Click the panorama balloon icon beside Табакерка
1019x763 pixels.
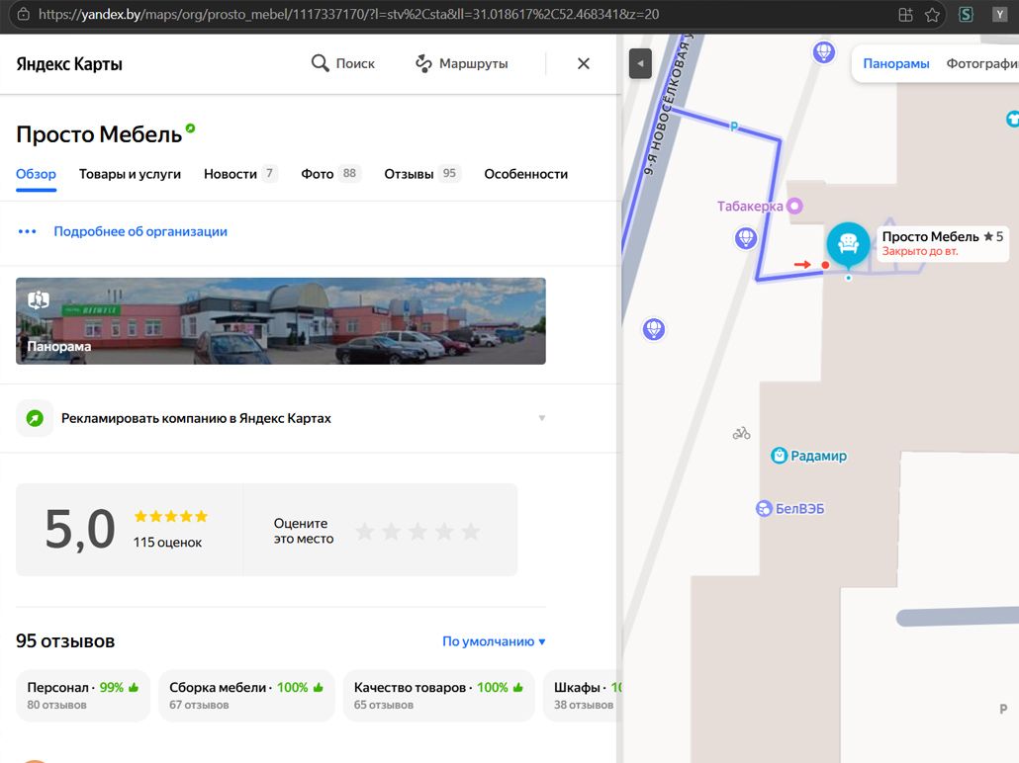745,237
